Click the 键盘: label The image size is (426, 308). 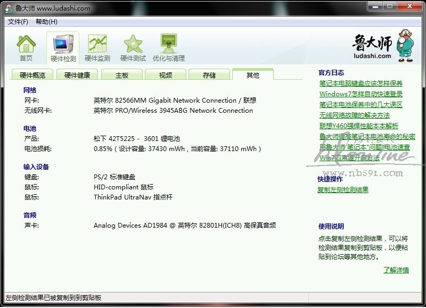coord(31,177)
